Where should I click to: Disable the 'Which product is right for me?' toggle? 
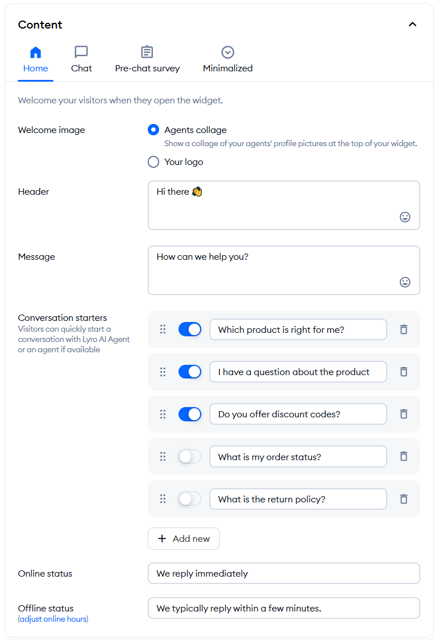[190, 329]
